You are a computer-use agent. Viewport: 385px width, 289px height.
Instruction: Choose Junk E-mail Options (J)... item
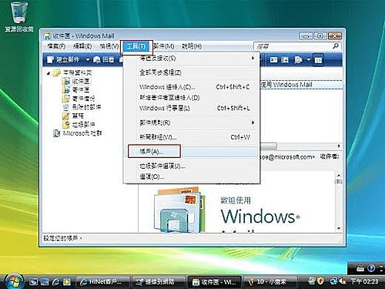click(x=192, y=166)
